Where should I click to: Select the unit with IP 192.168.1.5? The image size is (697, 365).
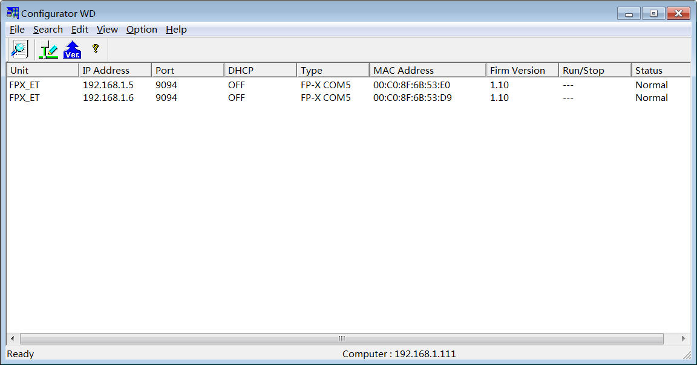coord(108,85)
